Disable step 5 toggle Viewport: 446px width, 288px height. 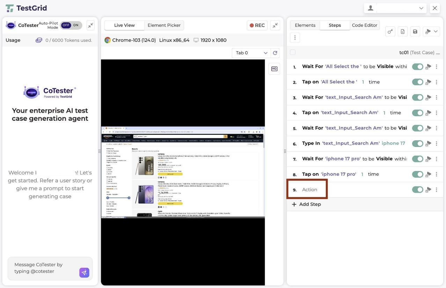pos(417,128)
